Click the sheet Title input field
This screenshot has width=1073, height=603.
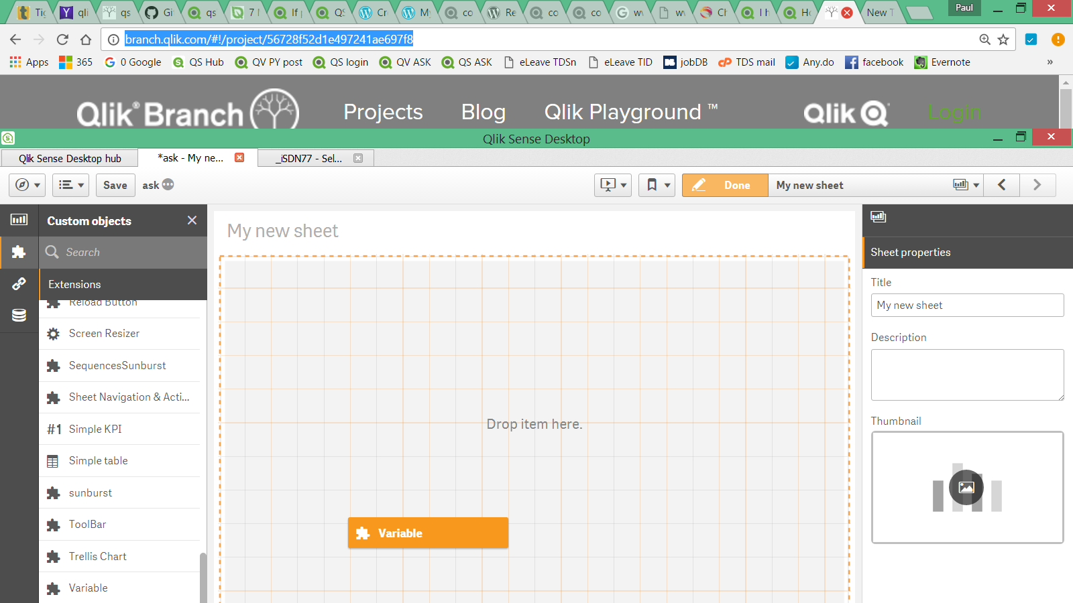[967, 305]
